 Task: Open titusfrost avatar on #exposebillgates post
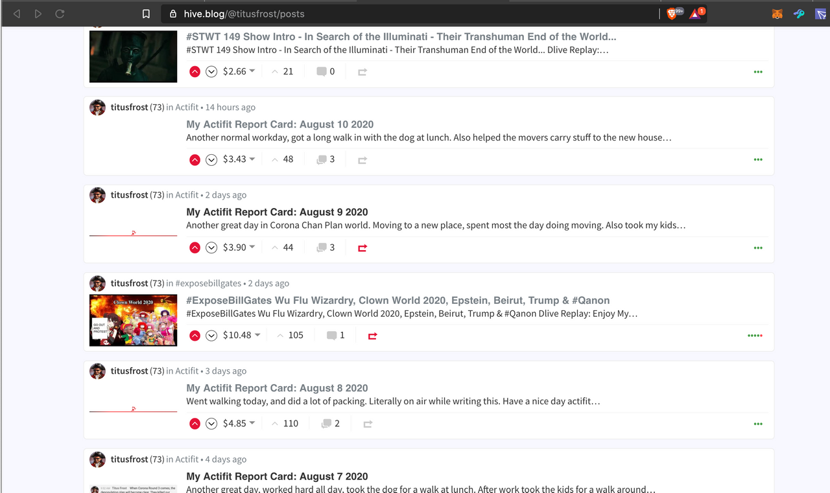point(97,283)
